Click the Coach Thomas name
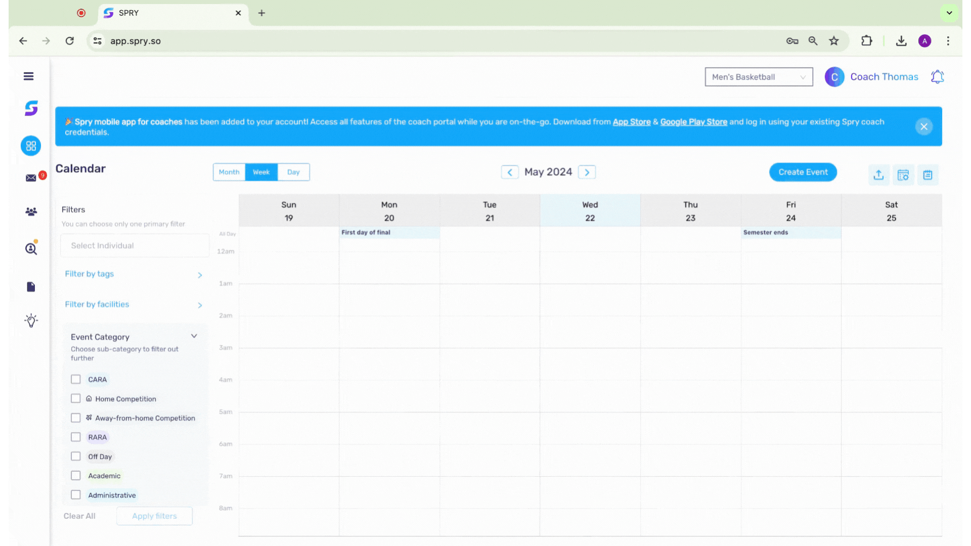The width and height of the screenshot is (971, 546). pyautogui.click(x=884, y=77)
